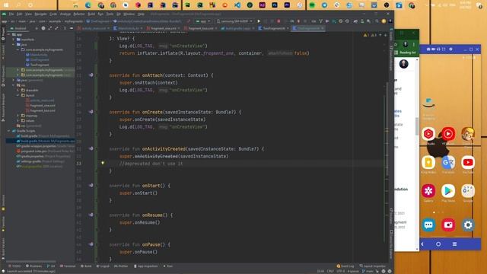Open the run configuration dropdown labeled app
Screen dimensions: 487x274
tap(203, 21)
